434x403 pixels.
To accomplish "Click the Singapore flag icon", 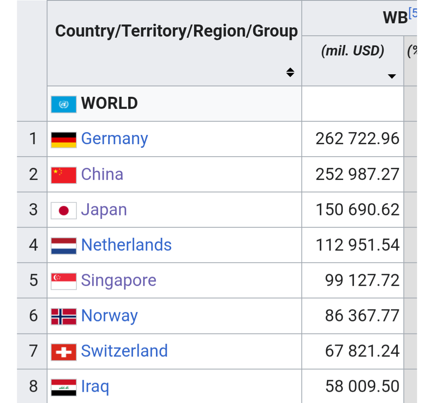I will tap(63, 281).
